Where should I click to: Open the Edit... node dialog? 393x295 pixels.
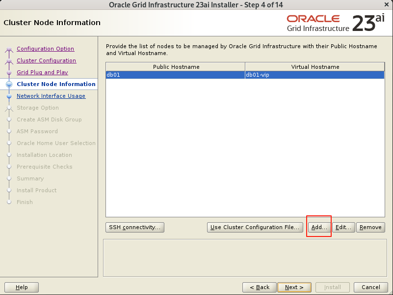[343, 227]
